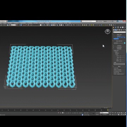127x127 pixels.
Task: Open the object color swatch
Action: 125,43
